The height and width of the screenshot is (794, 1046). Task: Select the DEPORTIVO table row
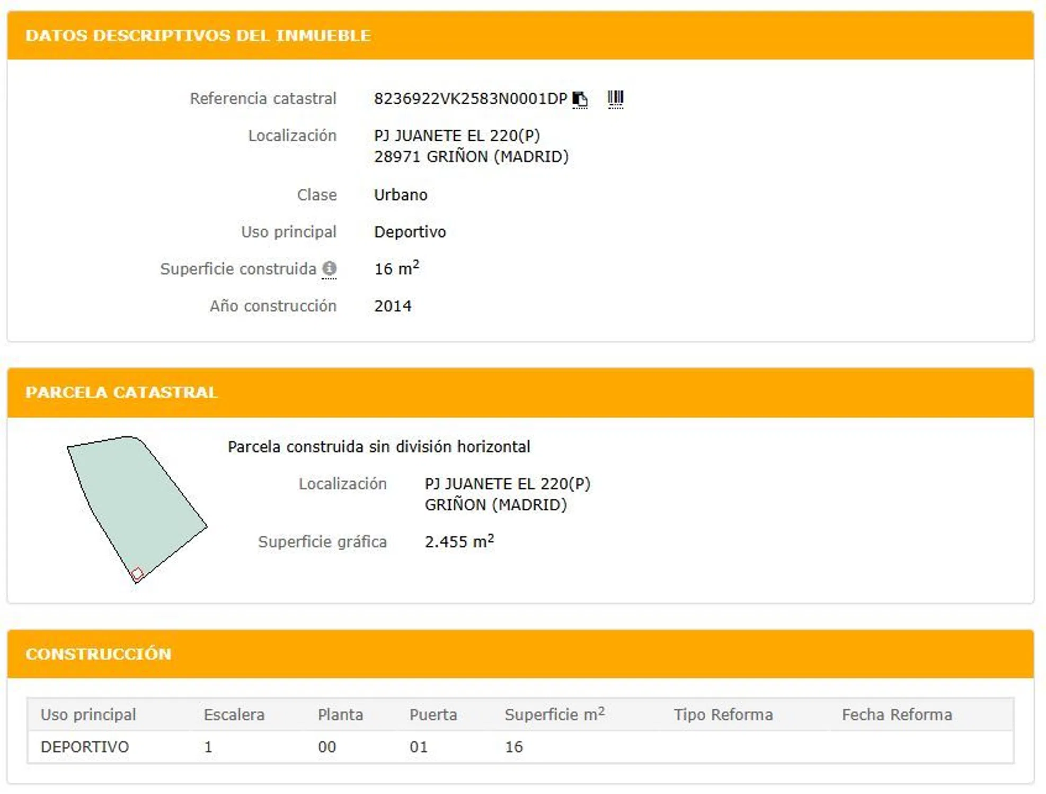(x=85, y=747)
